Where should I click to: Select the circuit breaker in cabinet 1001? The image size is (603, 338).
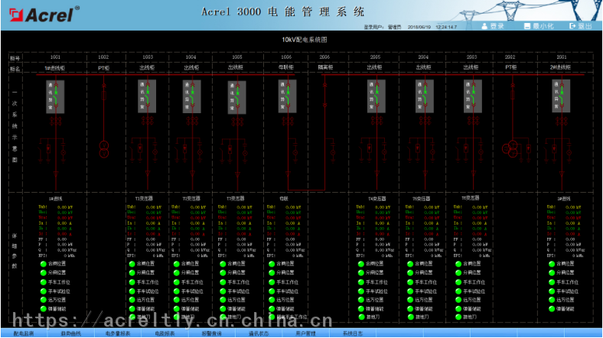[56, 96]
